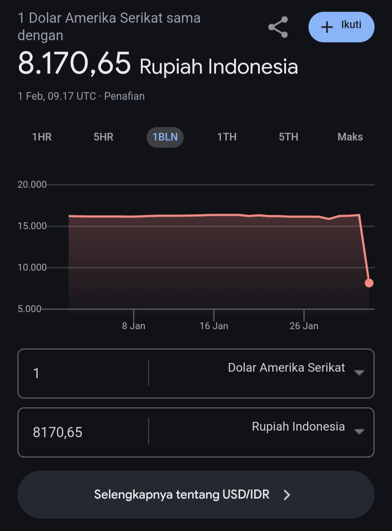Screen dimensions: 392x531
Task: Click the chart at 16 Jan marker
Action: point(214,262)
